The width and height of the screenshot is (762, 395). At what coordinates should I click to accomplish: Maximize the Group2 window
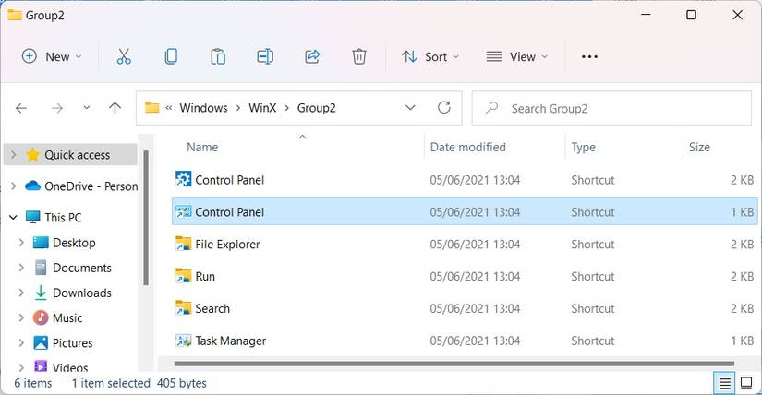(x=691, y=15)
